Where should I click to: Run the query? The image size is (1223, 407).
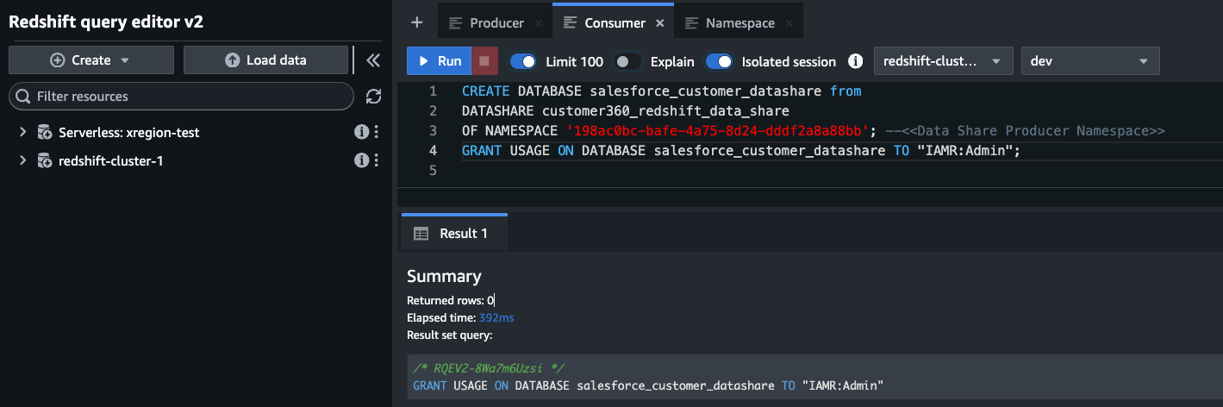[440, 61]
